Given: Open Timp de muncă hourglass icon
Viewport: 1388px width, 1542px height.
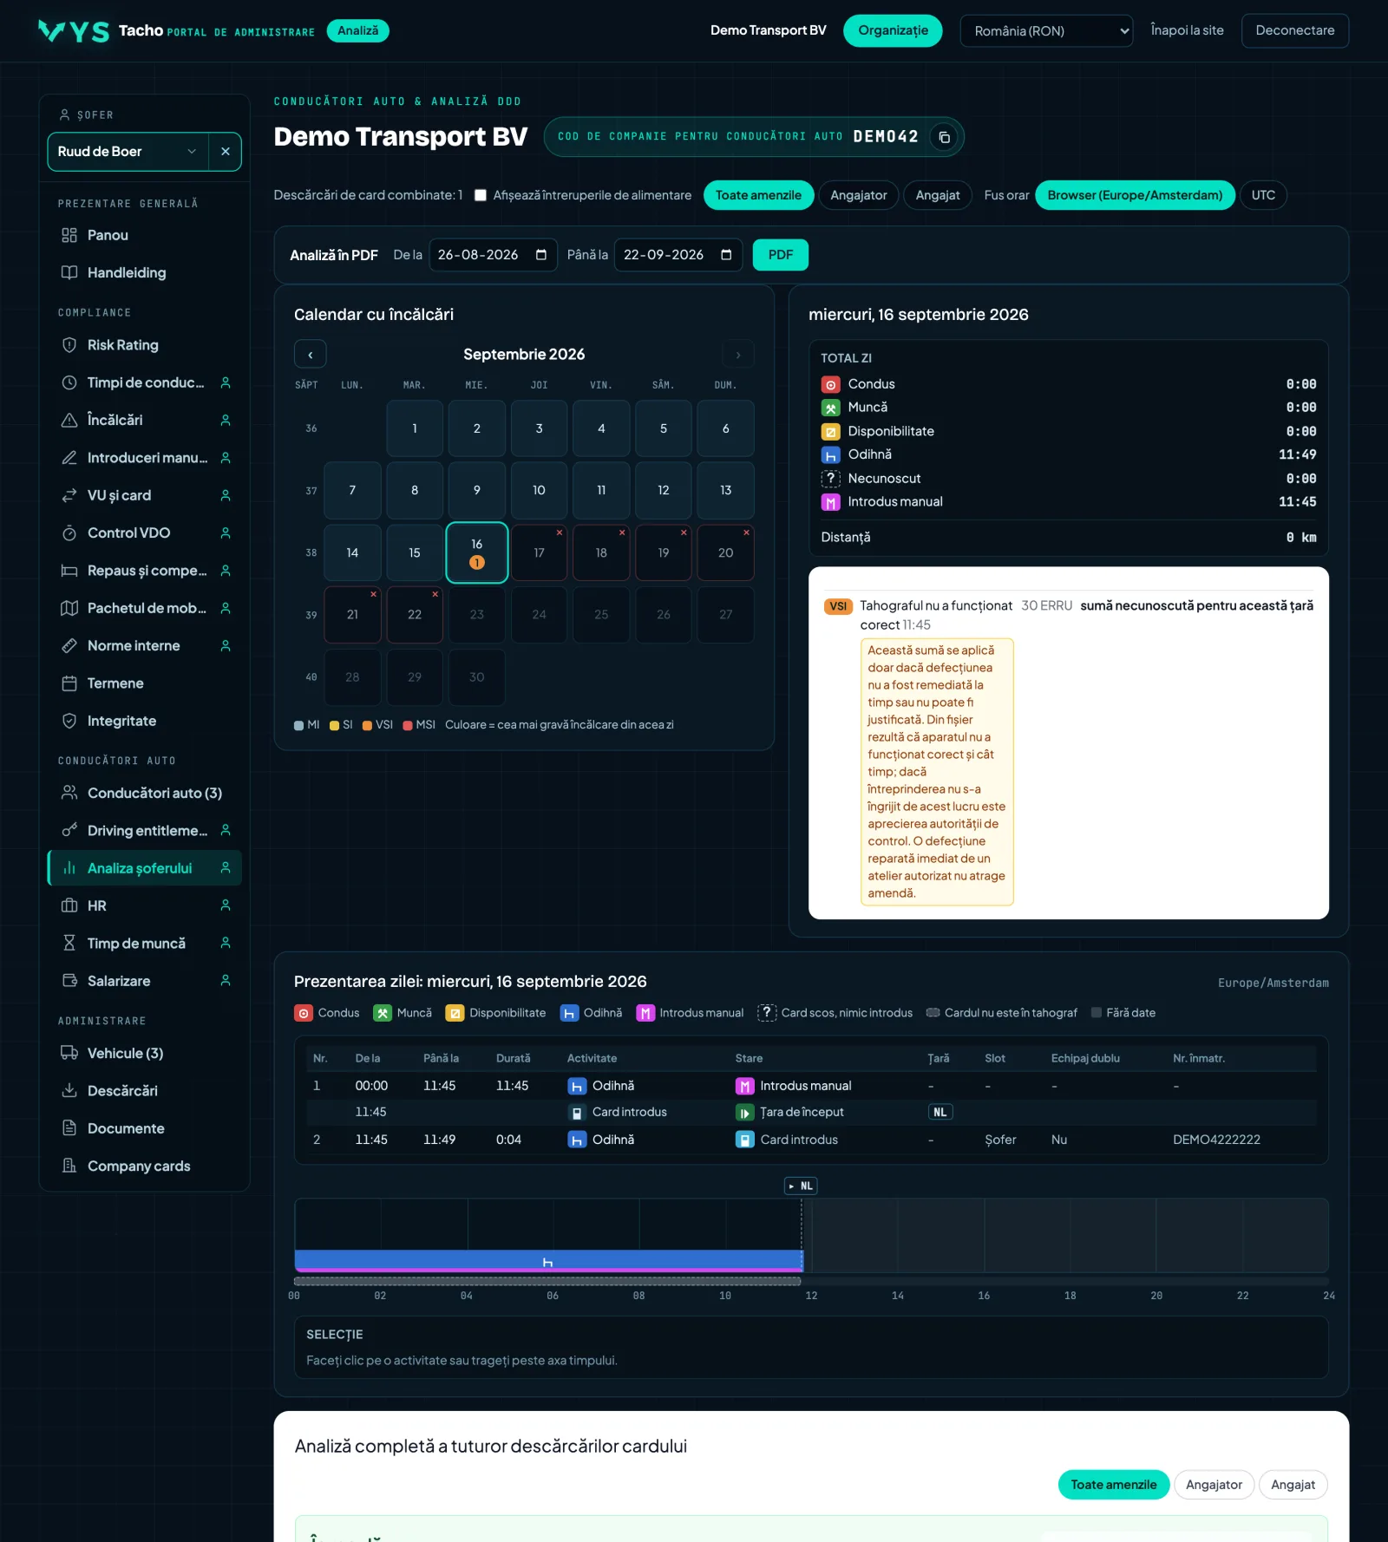Looking at the screenshot, I should [69, 943].
